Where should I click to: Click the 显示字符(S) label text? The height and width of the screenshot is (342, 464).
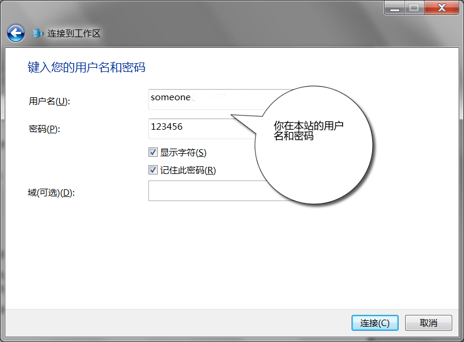(x=183, y=153)
